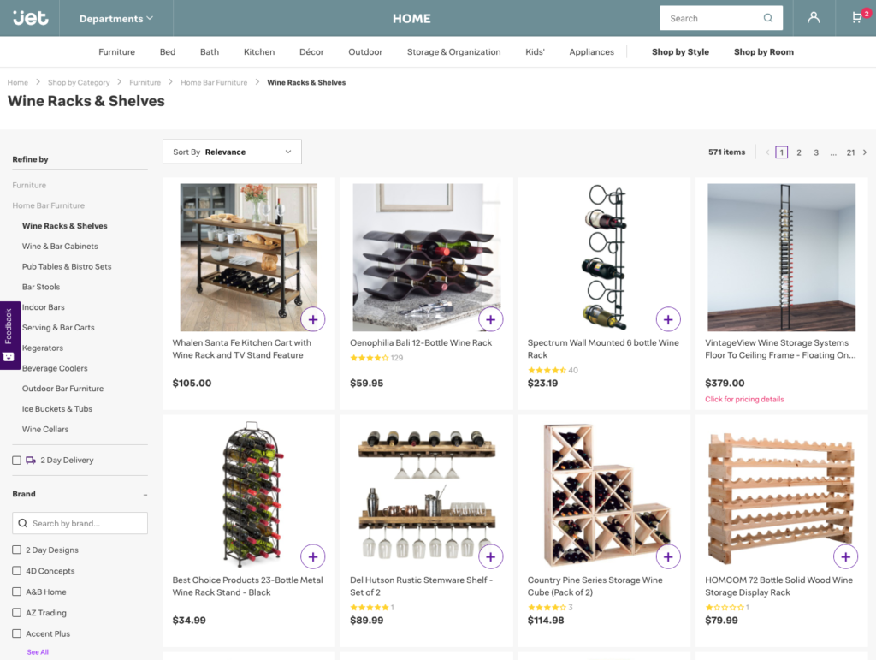The width and height of the screenshot is (876, 660).
Task: Enable the 2 Day Delivery filter checkbox
Action: coord(17,461)
